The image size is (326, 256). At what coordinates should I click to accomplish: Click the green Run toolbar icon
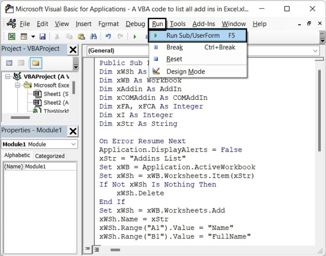point(135,37)
